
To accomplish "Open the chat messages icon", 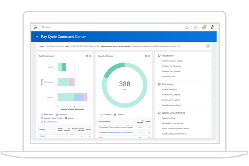I will point(187,27).
